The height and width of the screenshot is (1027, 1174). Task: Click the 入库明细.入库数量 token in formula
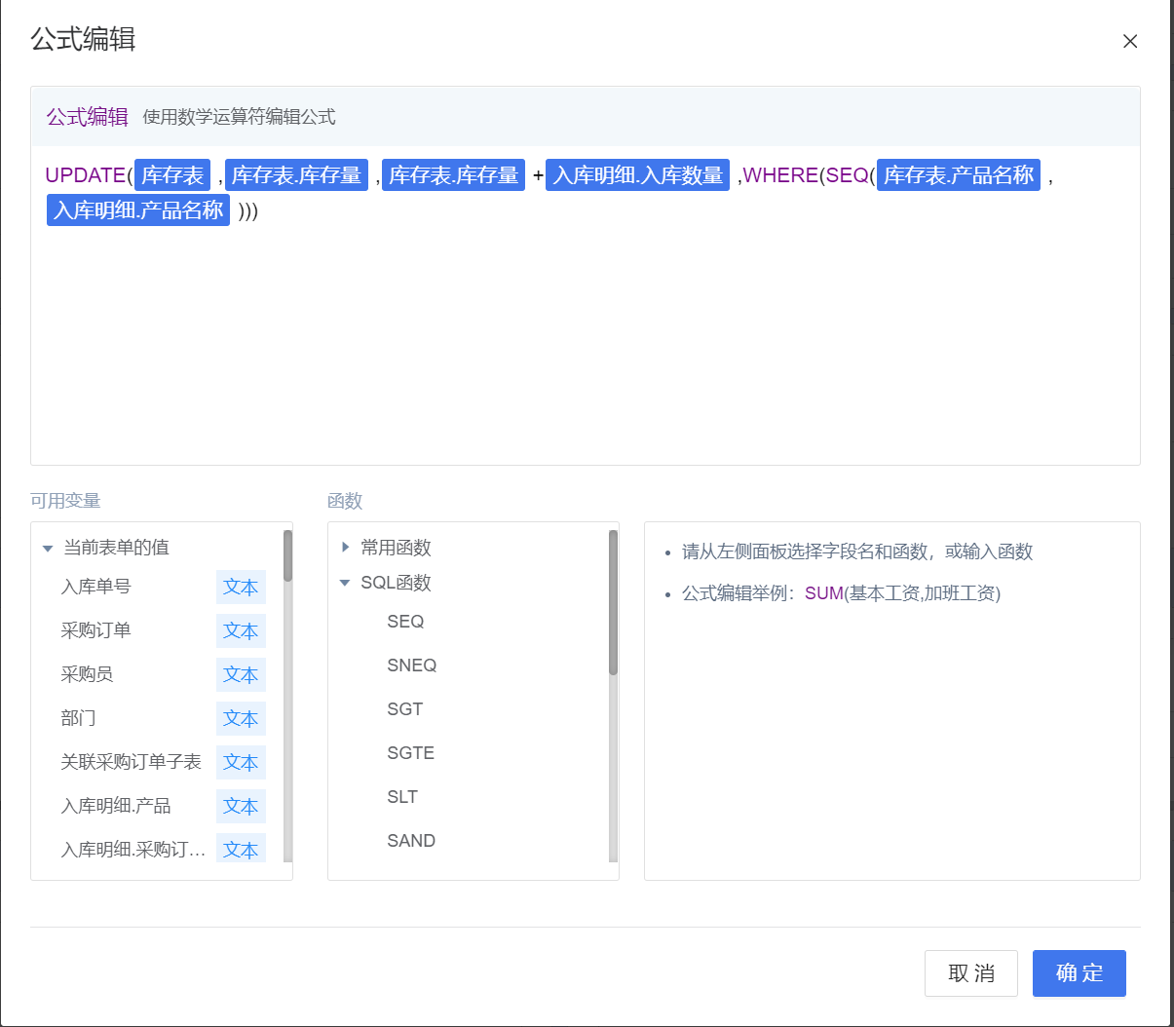pyautogui.click(x=637, y=175)
